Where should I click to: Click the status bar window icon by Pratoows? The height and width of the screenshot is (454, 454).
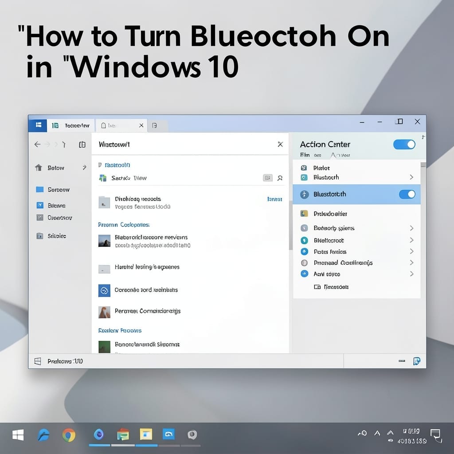coord(38,361)
